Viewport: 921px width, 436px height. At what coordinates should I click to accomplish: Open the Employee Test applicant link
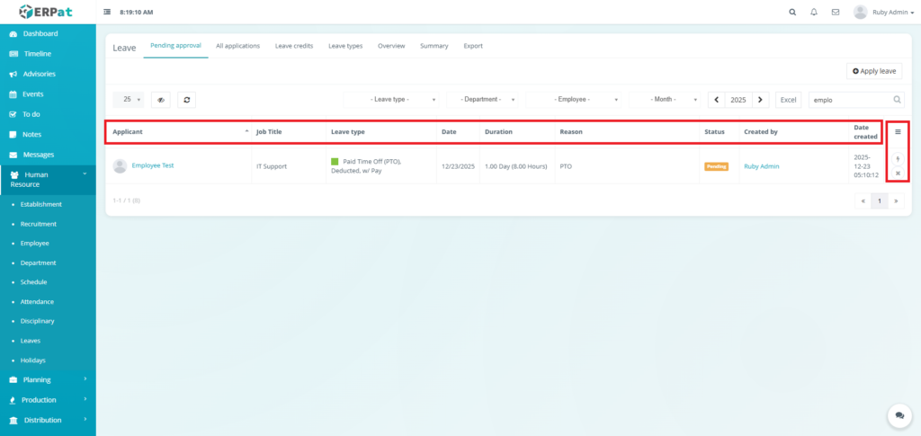[x=152, y=165]
